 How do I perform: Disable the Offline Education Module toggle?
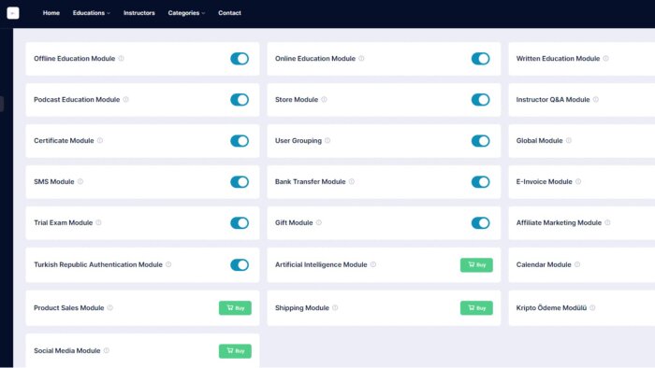tap(240, 59)
